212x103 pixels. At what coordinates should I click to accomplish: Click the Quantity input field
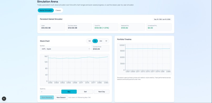[x=50, y=92]
